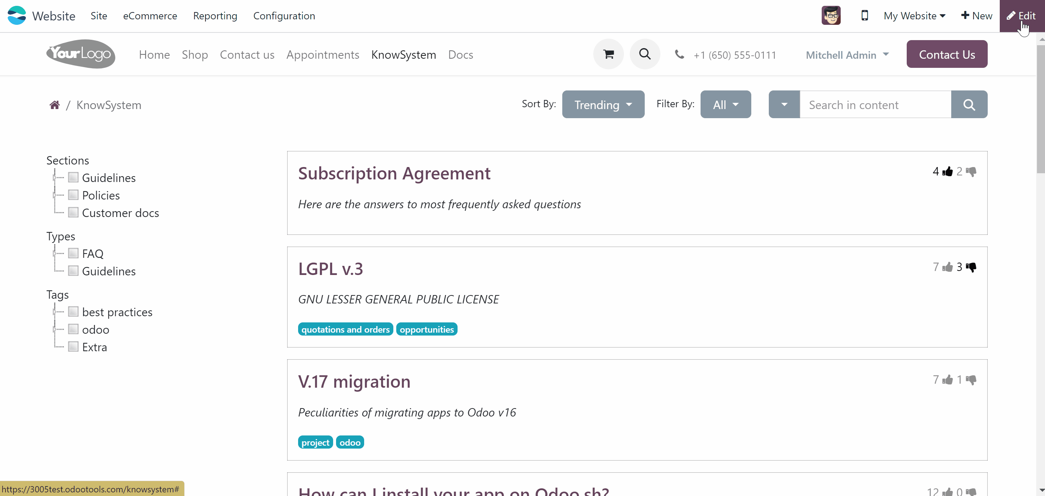This screenshot has width=1045, height=496.
Task: Click the project tag
Action: click(315, 442)
